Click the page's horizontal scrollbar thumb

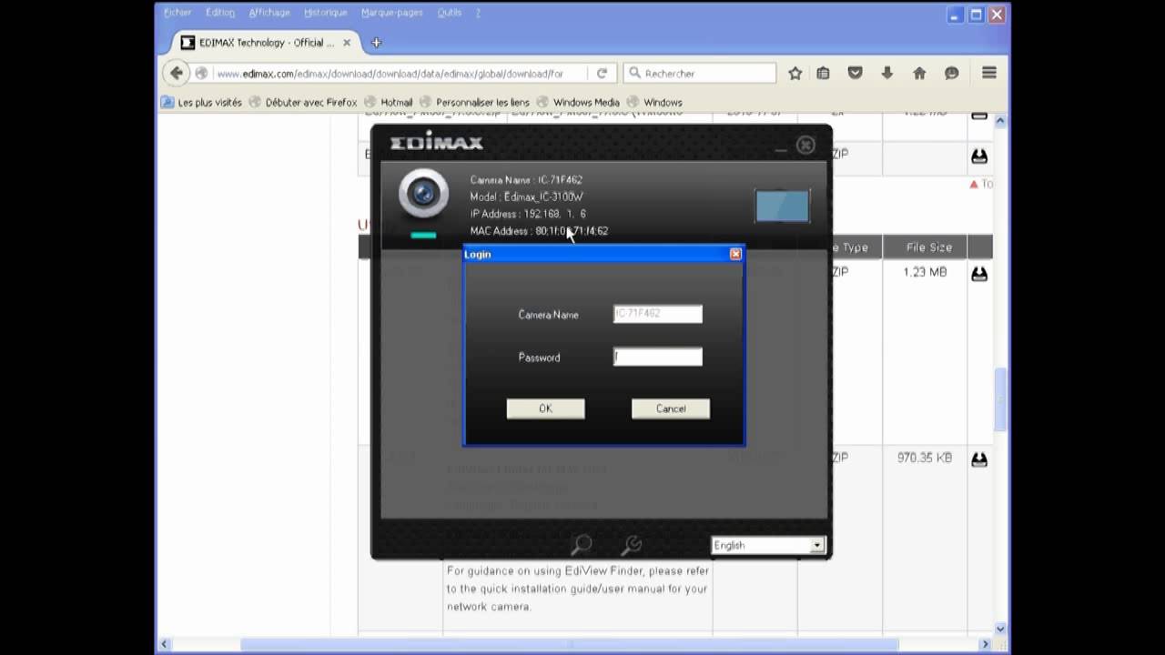pos(569,645)
